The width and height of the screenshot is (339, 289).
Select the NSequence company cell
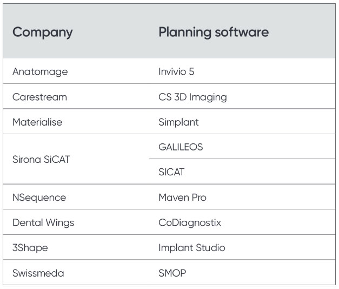[39, 198]
